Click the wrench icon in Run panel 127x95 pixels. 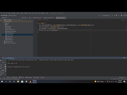[3, 62]
